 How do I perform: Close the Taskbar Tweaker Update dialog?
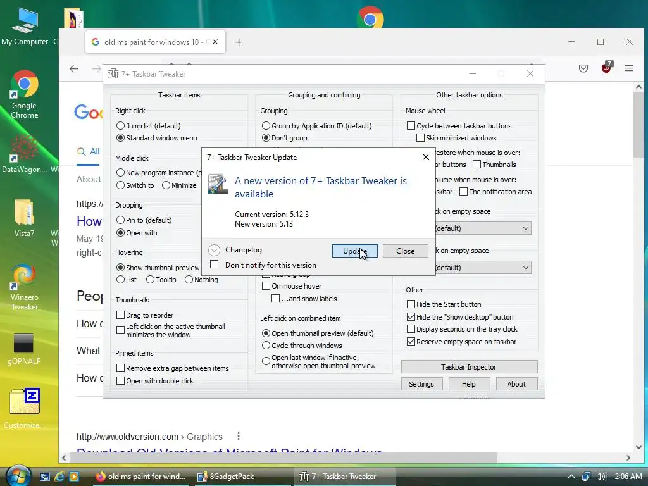click(x=426, y=157)
